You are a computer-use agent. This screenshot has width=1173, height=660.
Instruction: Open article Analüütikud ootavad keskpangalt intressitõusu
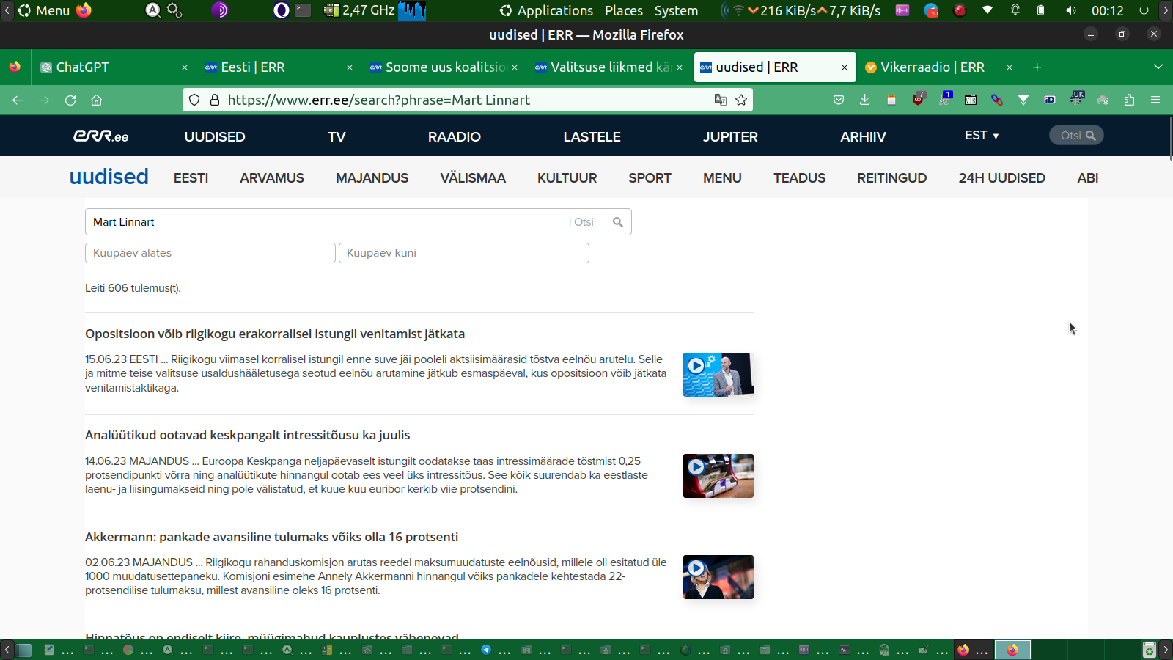(248, 435)
